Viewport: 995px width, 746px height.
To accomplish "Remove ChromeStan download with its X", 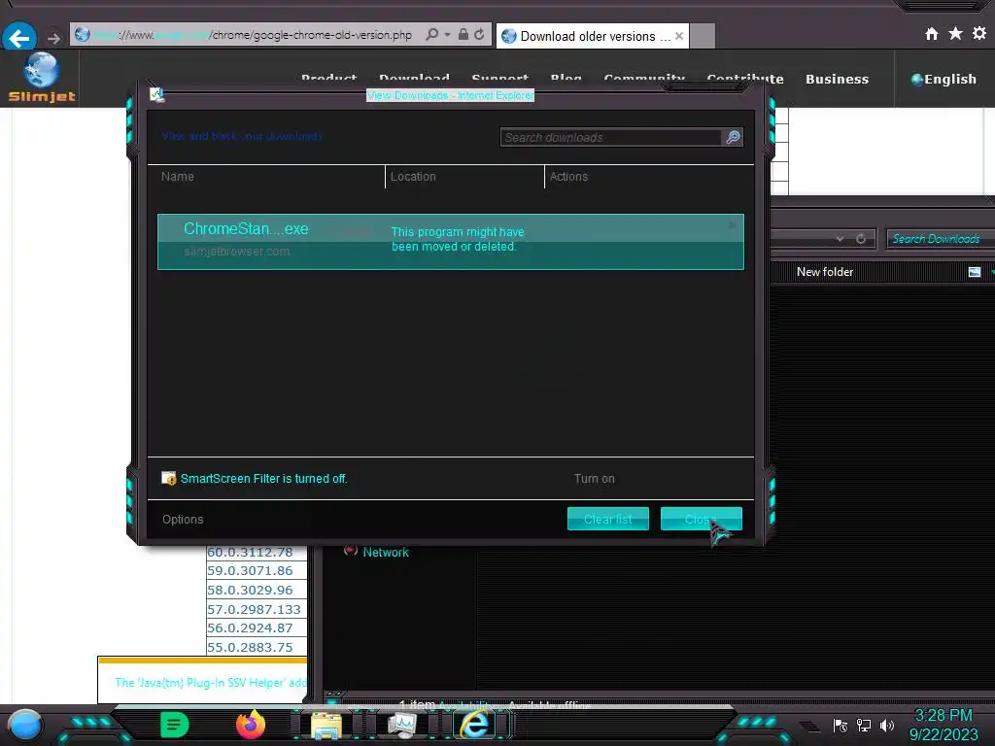I will (733, 224).
